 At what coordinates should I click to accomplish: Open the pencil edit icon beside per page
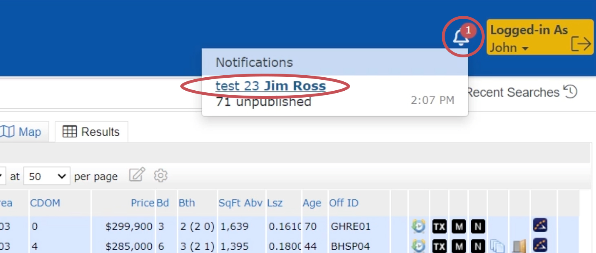coord(137,175)
